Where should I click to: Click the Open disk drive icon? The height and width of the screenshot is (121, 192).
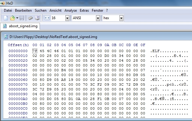(37, 18)
